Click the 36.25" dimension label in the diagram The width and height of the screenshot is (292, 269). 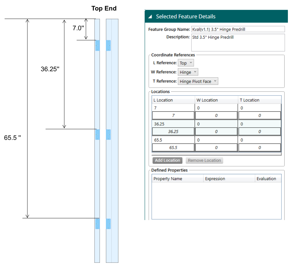point(50,69)
